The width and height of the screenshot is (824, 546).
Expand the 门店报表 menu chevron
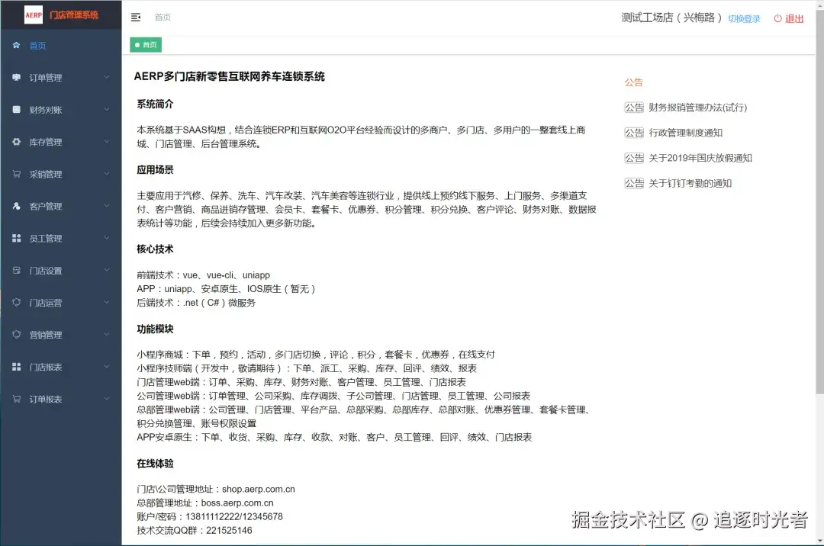107,367
